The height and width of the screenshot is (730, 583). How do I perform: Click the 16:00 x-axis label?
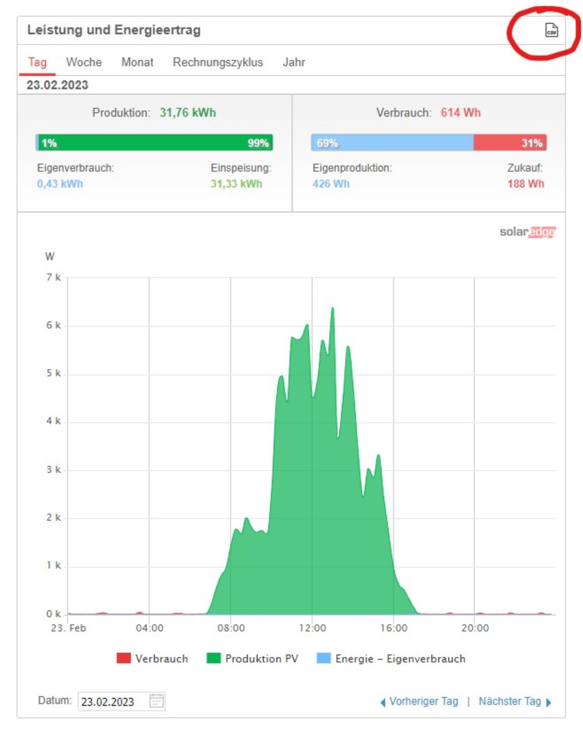(x=394, y=628)
